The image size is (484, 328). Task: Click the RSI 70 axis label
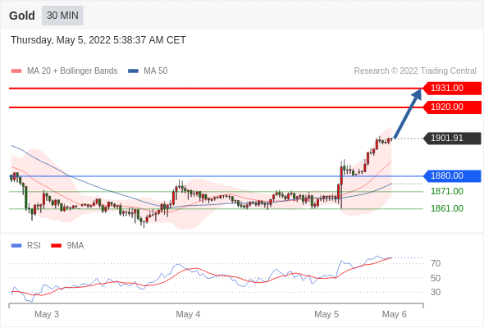coord(436,263)
